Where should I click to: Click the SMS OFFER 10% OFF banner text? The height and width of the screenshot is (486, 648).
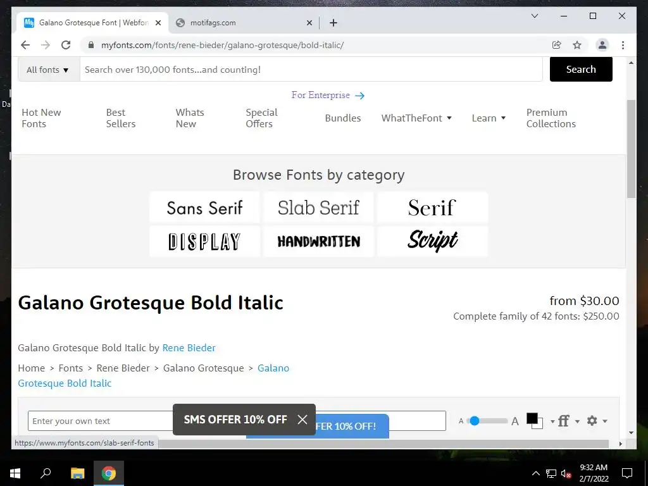point(235,420)
